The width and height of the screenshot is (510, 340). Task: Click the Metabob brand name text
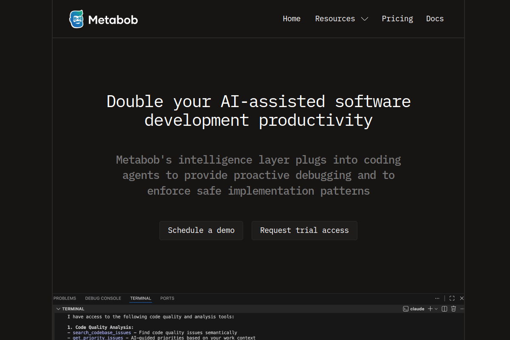click(x=113, y=20)
